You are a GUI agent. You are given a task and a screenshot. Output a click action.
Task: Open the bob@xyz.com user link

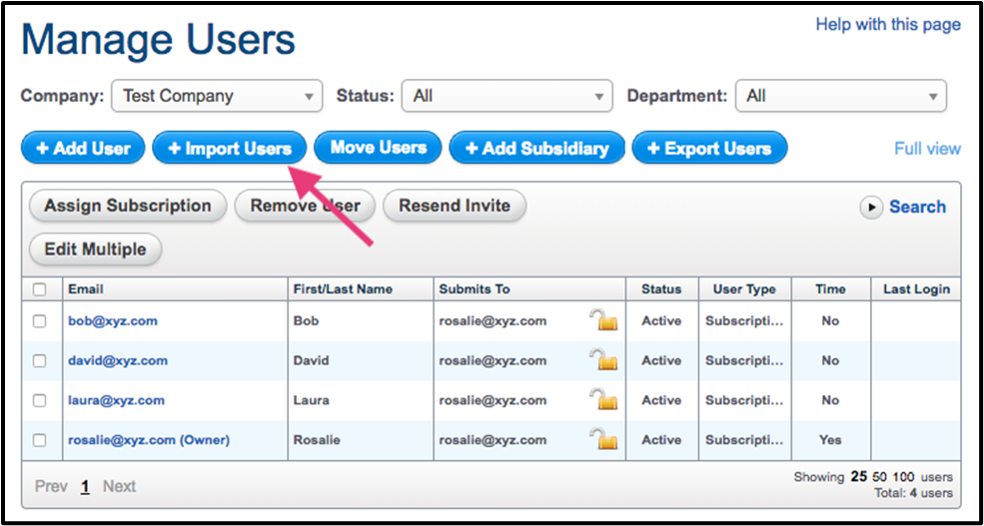click(113, 321)
